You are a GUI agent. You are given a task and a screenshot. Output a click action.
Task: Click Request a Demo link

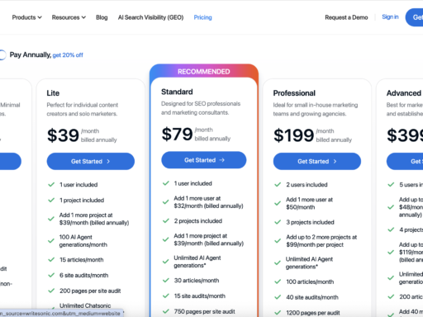coord(346,17)
